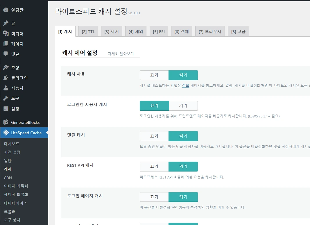Screen dimensions: 310x225
Task: Click the 글 pushpin icon
Action: (6, 23)
